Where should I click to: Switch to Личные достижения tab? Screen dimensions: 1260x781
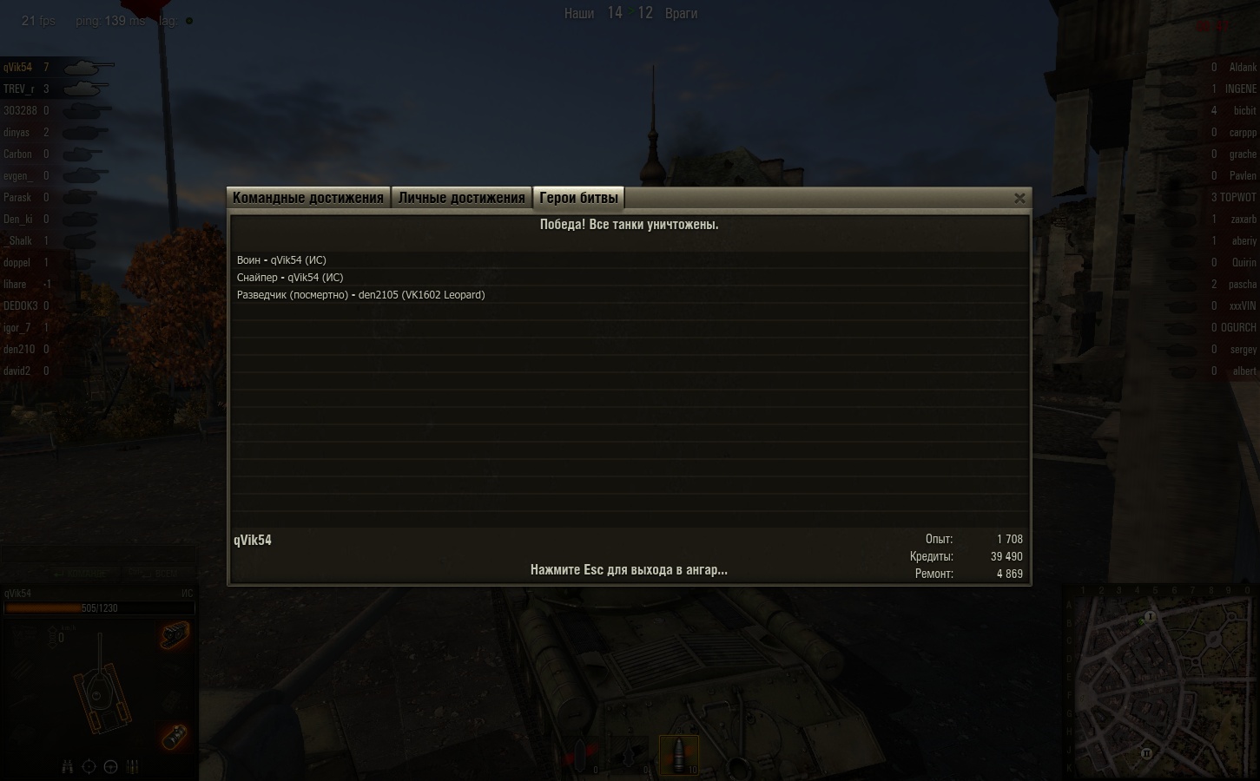pyautogui.click(x=461, y=198)
